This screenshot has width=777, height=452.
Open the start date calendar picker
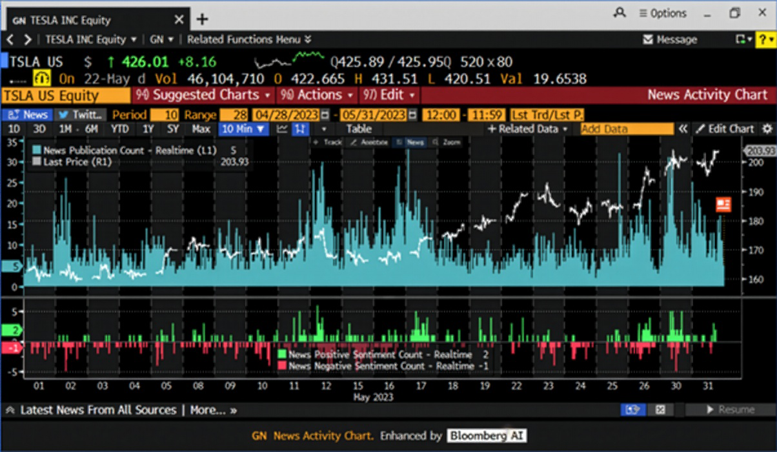(325, 115)
